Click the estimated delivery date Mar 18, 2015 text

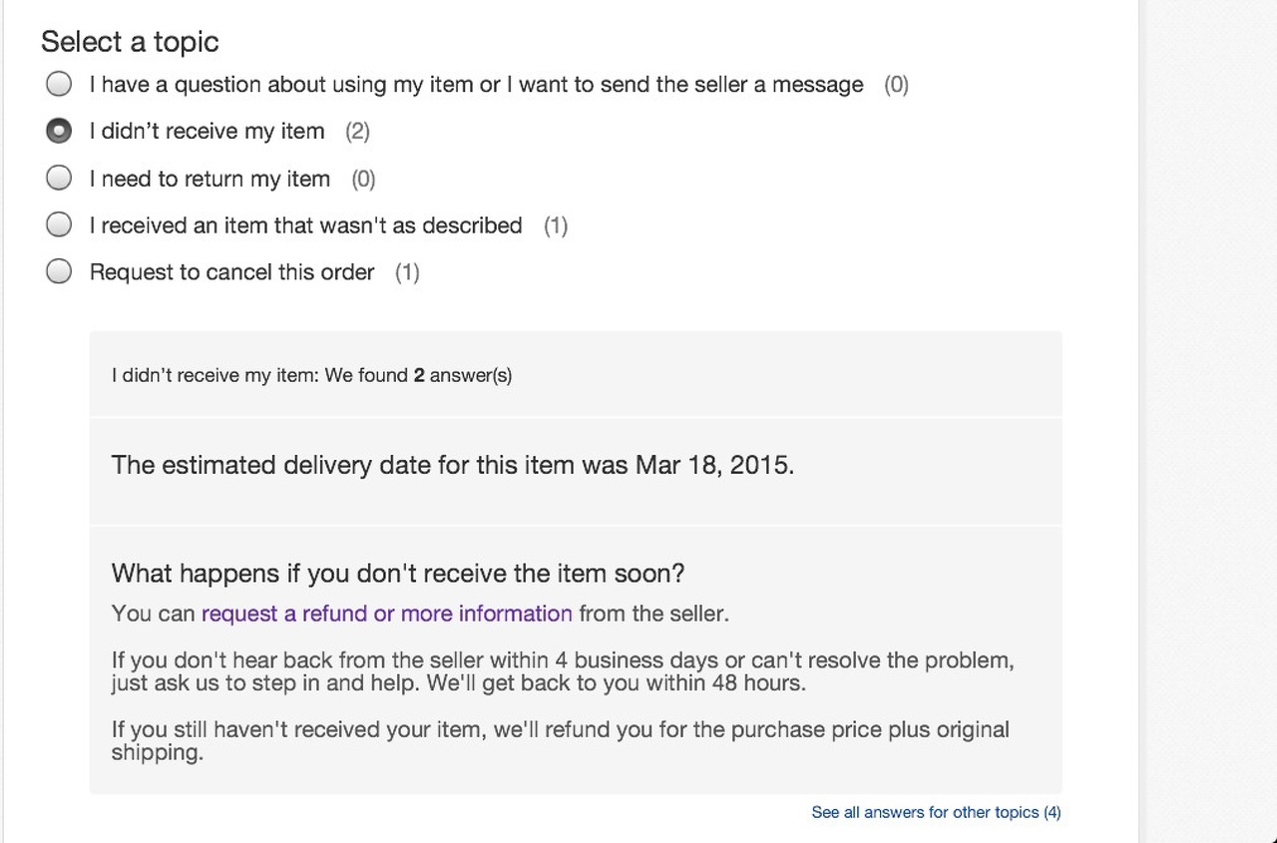[x=453, y=466]
